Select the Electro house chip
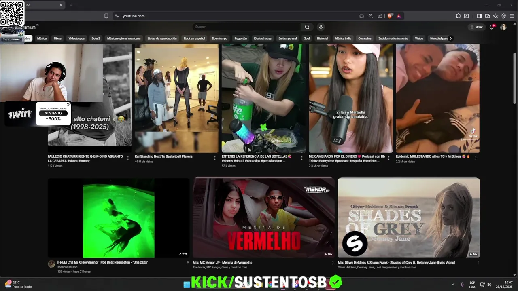This screenshot has height=291, width=518. coord(263,38)
